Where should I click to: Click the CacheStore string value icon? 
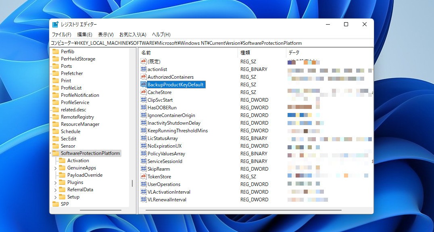pyautogui.click(x=143, y=92)
